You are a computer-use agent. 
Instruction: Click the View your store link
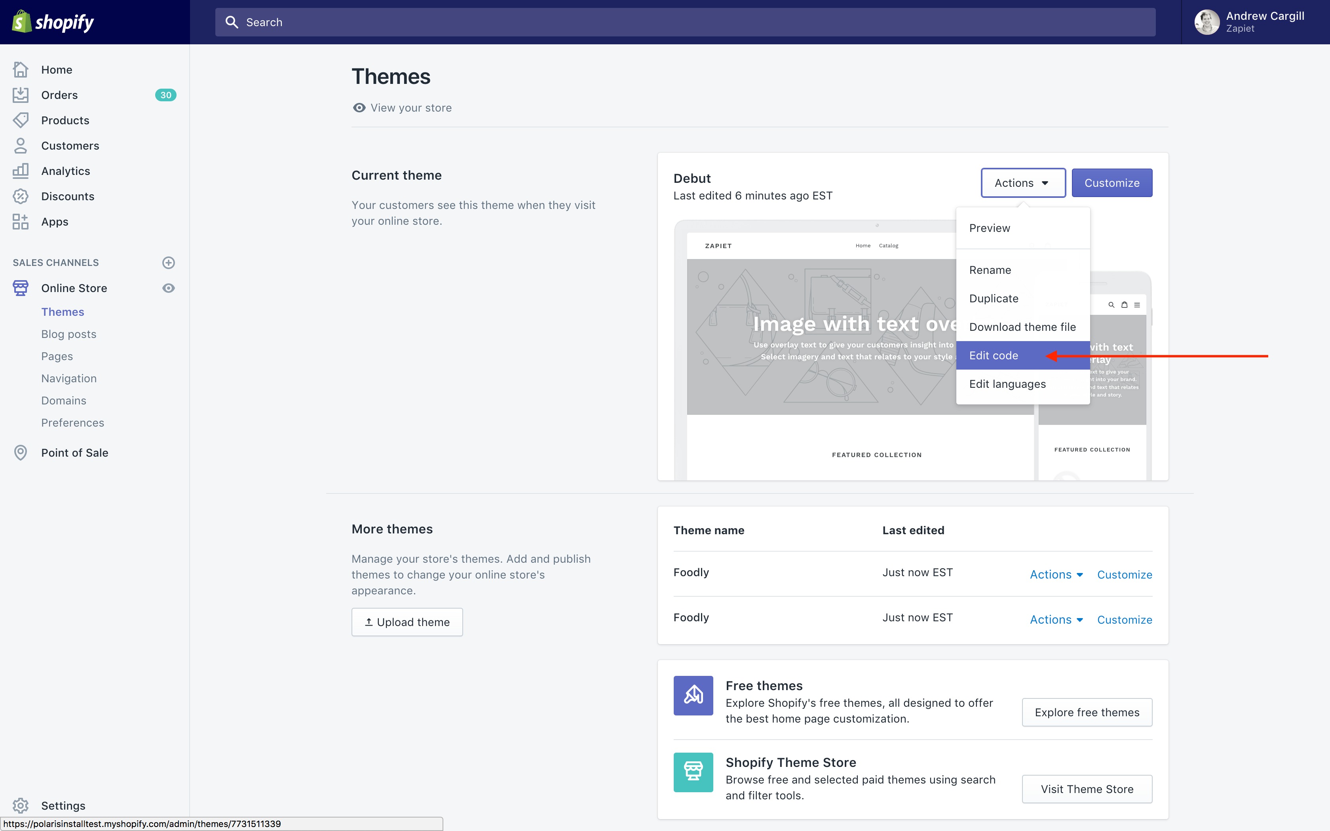click(410, 108)
